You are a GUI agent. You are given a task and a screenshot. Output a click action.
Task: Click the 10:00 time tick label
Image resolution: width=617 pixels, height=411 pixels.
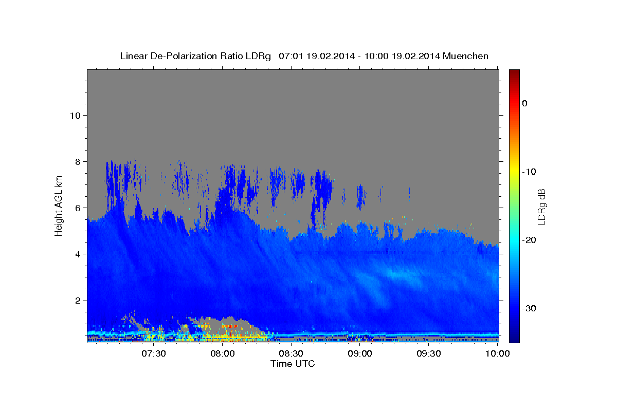(x=497, y=353)
